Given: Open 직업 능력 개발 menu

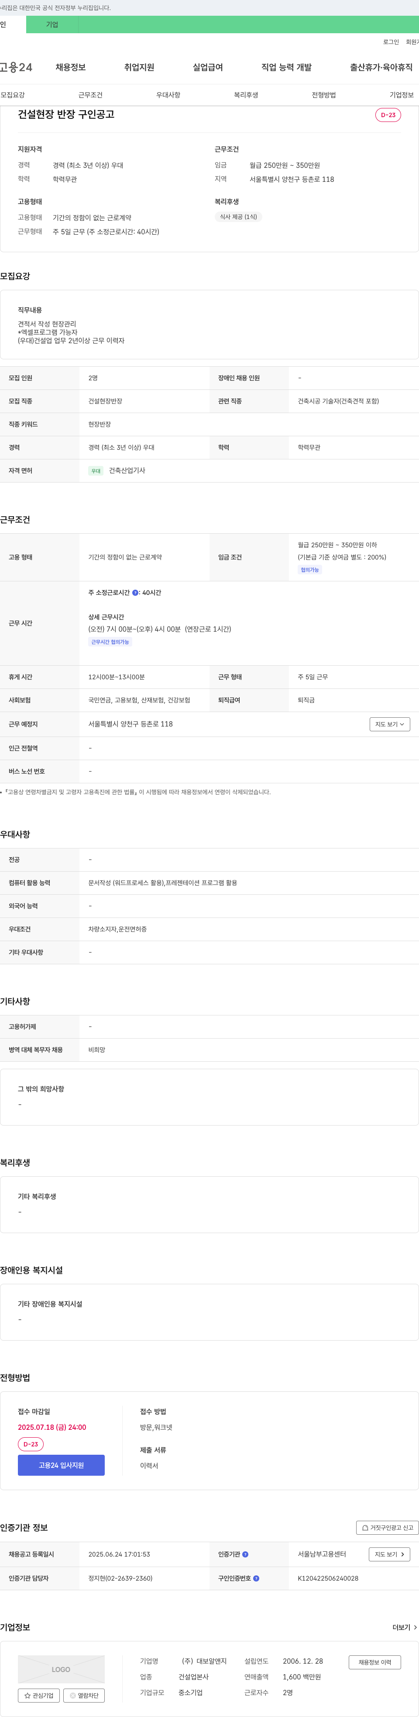Looking at the screenshot, I should (286, 67).
